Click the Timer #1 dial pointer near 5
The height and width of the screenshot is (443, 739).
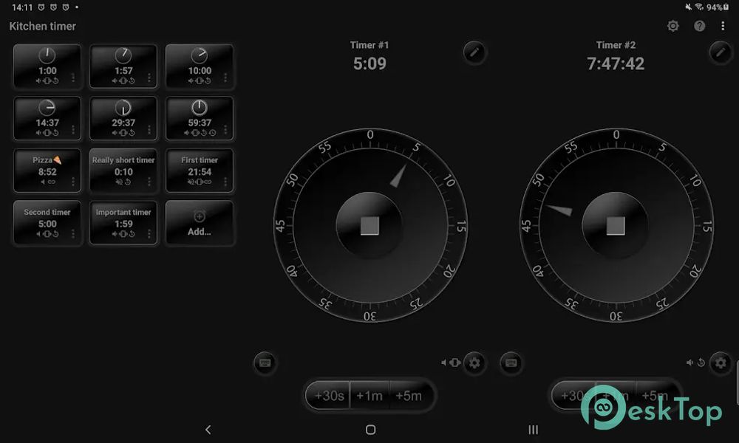tap(398, 176)
